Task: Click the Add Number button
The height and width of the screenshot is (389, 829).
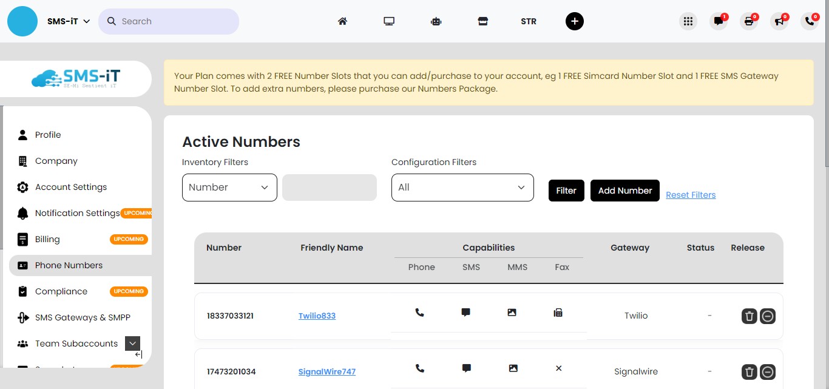Action: [624, 191]
